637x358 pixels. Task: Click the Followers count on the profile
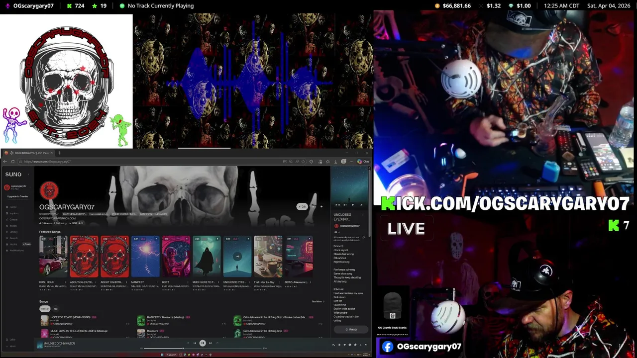[46, 223]
